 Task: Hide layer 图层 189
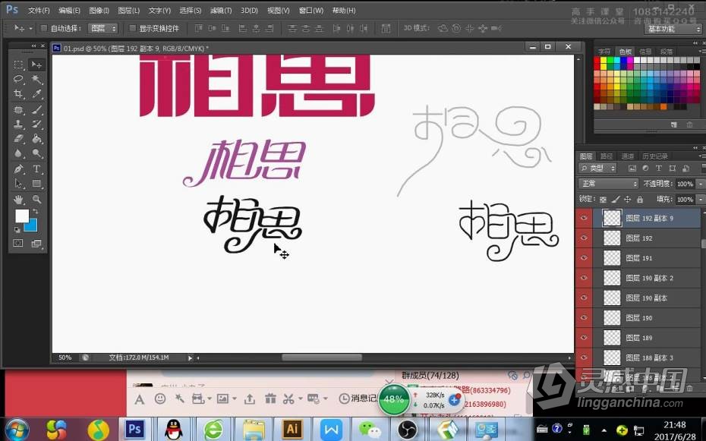click(x=584, y=338)
